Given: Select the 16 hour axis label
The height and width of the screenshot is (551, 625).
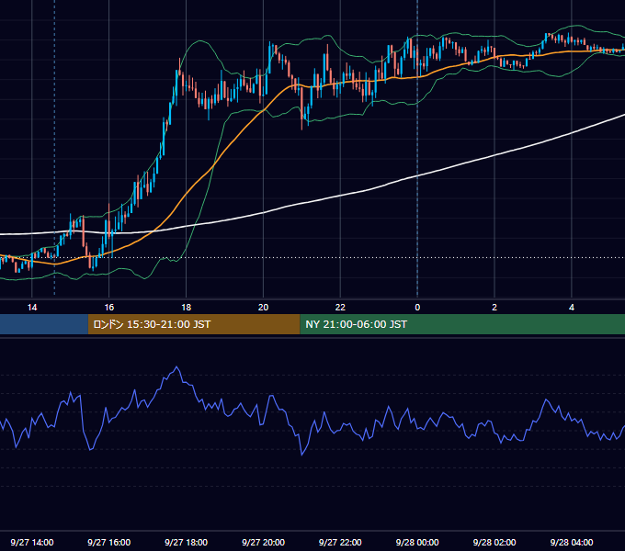Looking at the screenshot, I should coord(108,307).
